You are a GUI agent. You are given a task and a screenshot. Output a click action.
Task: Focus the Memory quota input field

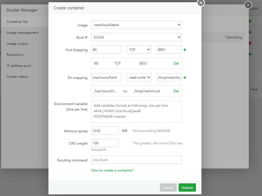(x=105, y=131)
